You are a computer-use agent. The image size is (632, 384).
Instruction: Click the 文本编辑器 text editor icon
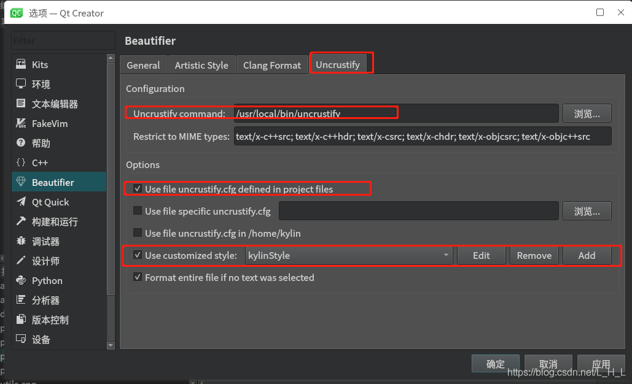point(20,104)
